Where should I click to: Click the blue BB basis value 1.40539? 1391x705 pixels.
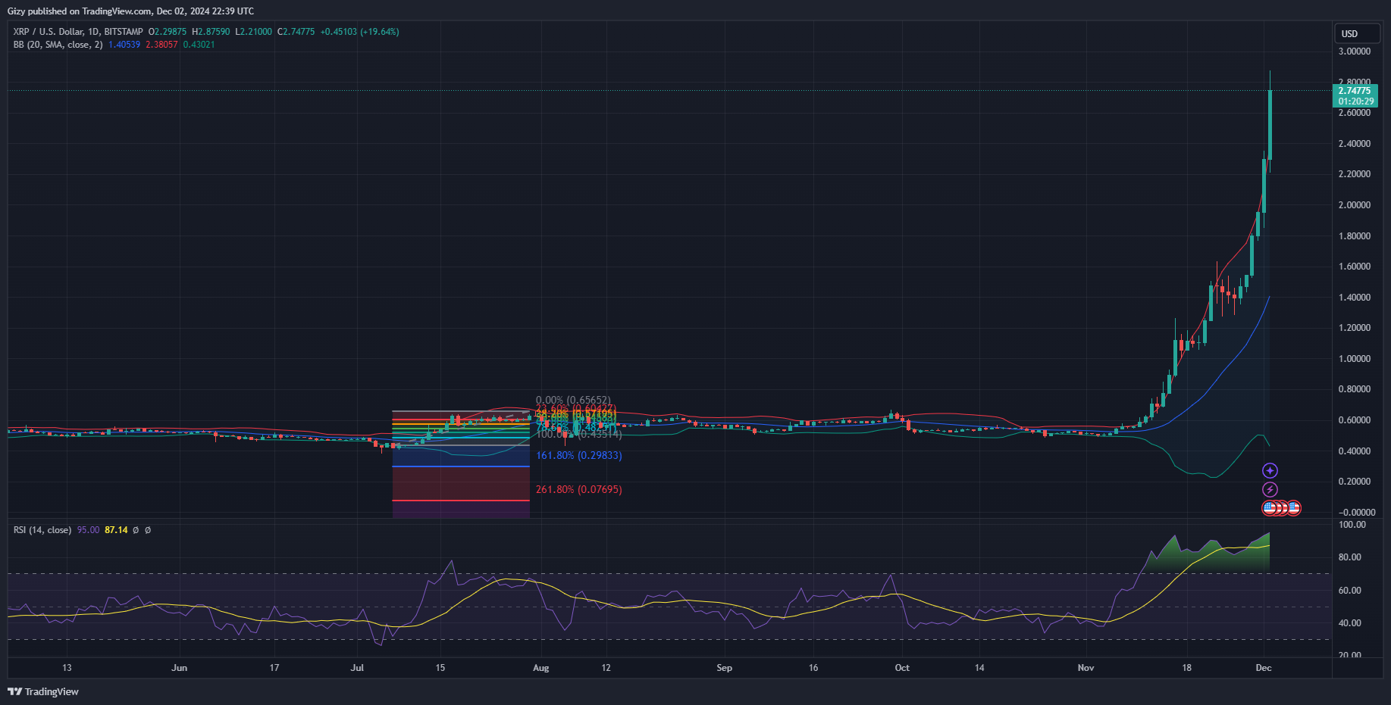pyautogui.click(x=124, y=45)
